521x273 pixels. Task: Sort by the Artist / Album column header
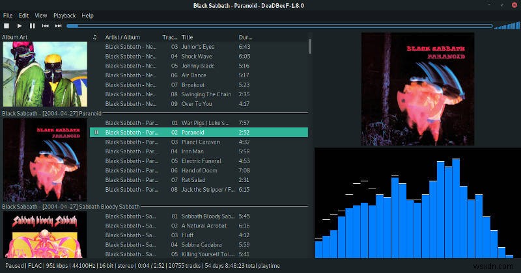pos(122,37)
